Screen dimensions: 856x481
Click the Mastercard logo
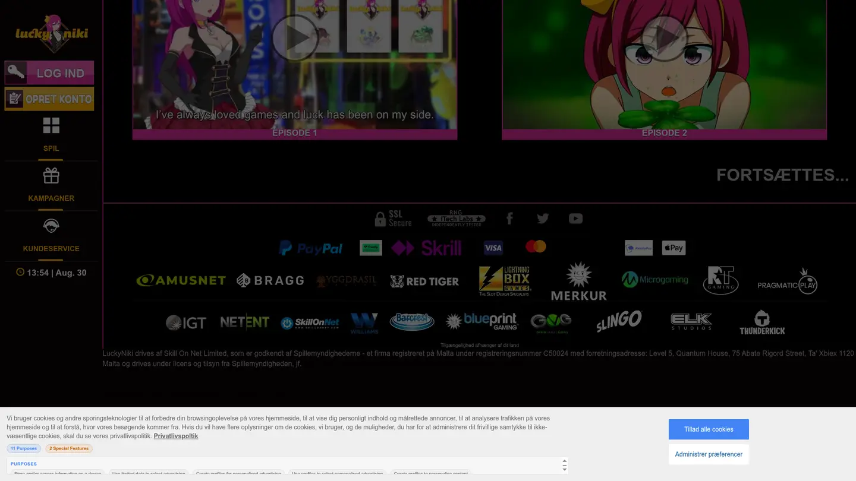tap(536, 246)
